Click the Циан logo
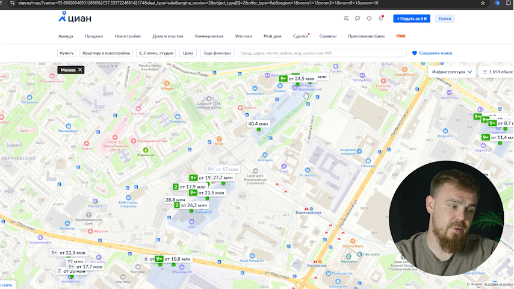 click(75, 17)
